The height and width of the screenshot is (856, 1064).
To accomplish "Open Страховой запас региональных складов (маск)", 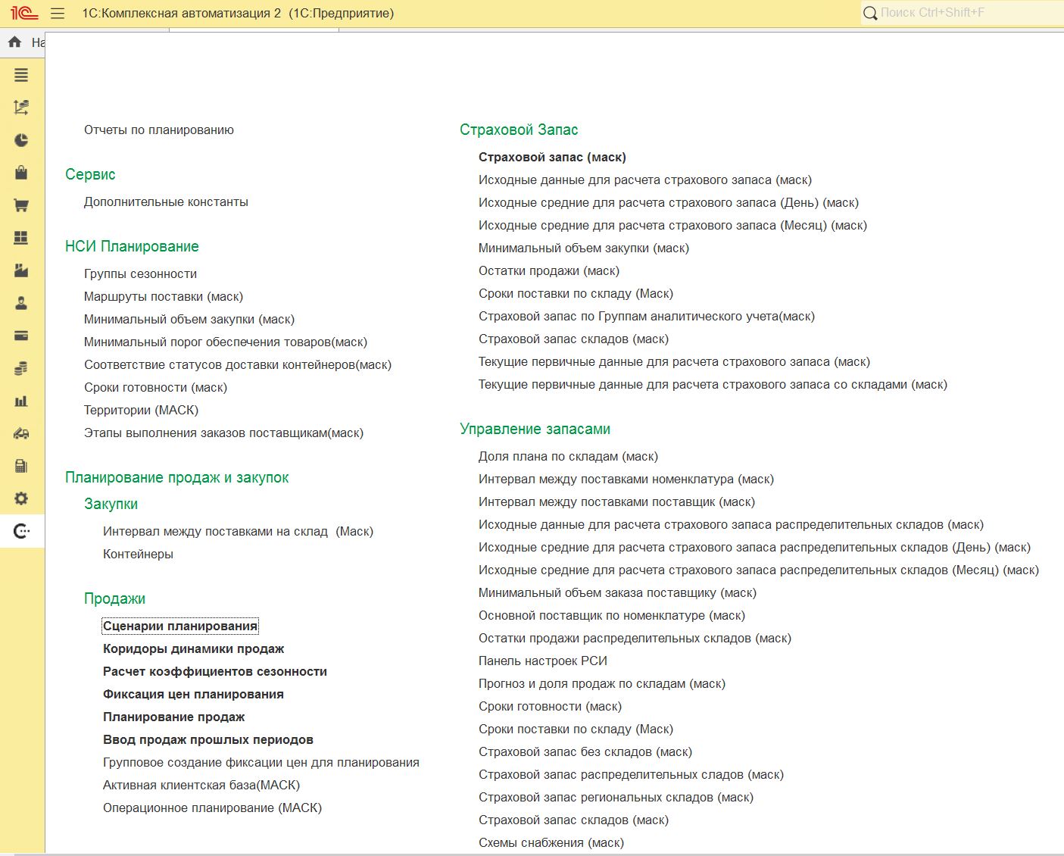I will pos(616,798).
